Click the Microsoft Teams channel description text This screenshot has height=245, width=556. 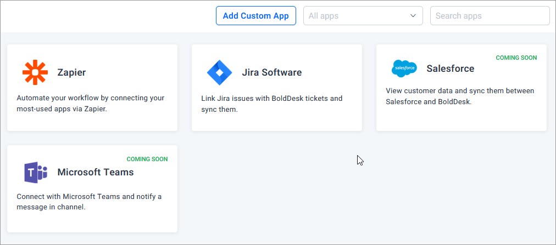(89, 202)
